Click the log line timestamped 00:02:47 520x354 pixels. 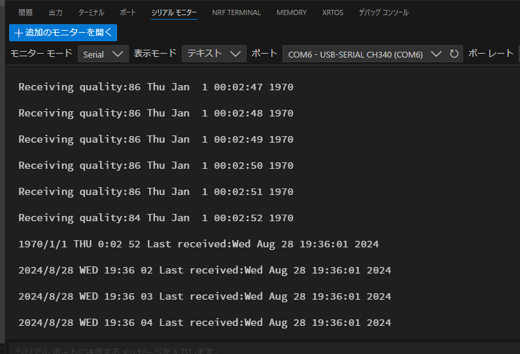pyautogui.click(x=156, y=87)
